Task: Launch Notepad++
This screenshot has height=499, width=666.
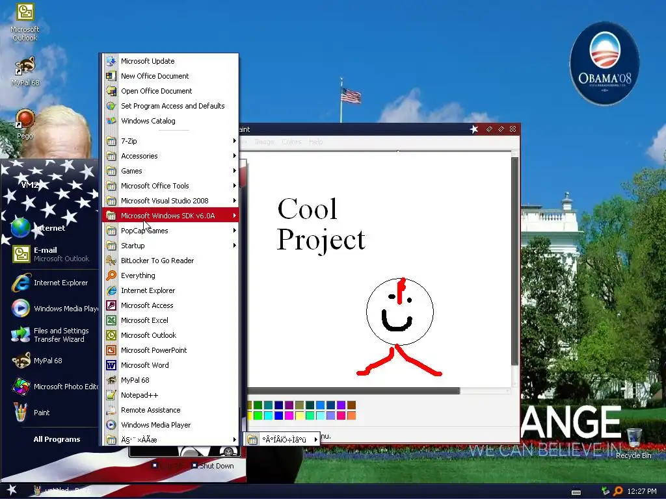Action: pyautogui.click(x=170, y=395)
